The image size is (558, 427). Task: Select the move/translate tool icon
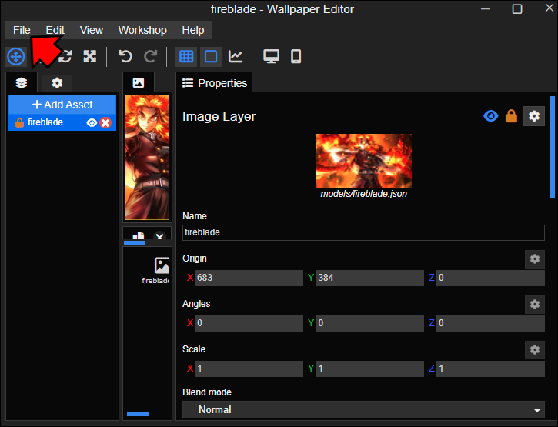15,56
